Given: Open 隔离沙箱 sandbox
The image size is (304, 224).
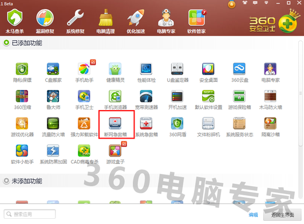Looking at the screenshot, I should click(x=270, y=127).
